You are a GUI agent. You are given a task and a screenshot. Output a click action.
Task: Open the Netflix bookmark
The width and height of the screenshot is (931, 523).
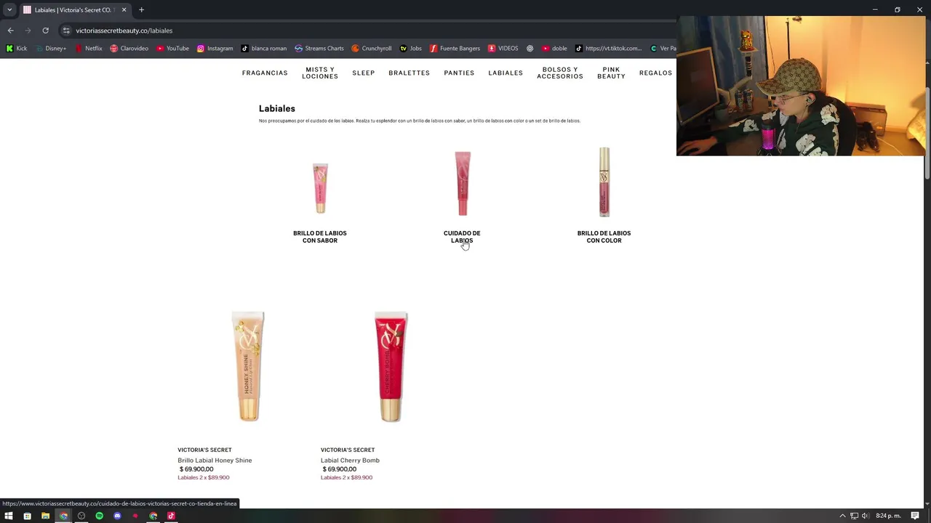point(88,49)
